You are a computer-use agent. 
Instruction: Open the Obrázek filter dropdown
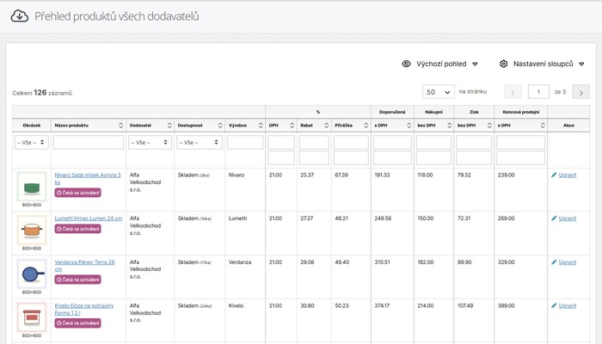[32, 143]
